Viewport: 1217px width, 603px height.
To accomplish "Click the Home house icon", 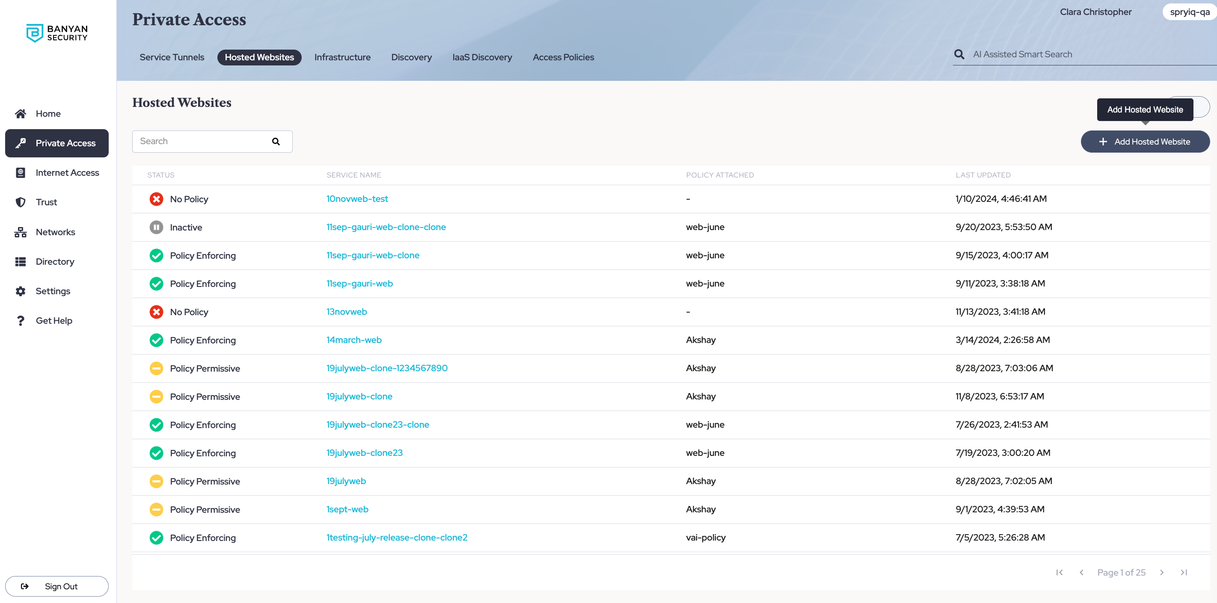I will [x=20, y=113].
